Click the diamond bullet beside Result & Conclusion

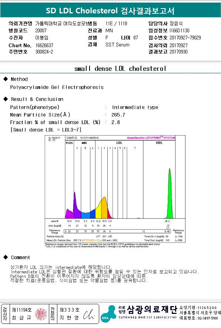click(x=6, y=99)
